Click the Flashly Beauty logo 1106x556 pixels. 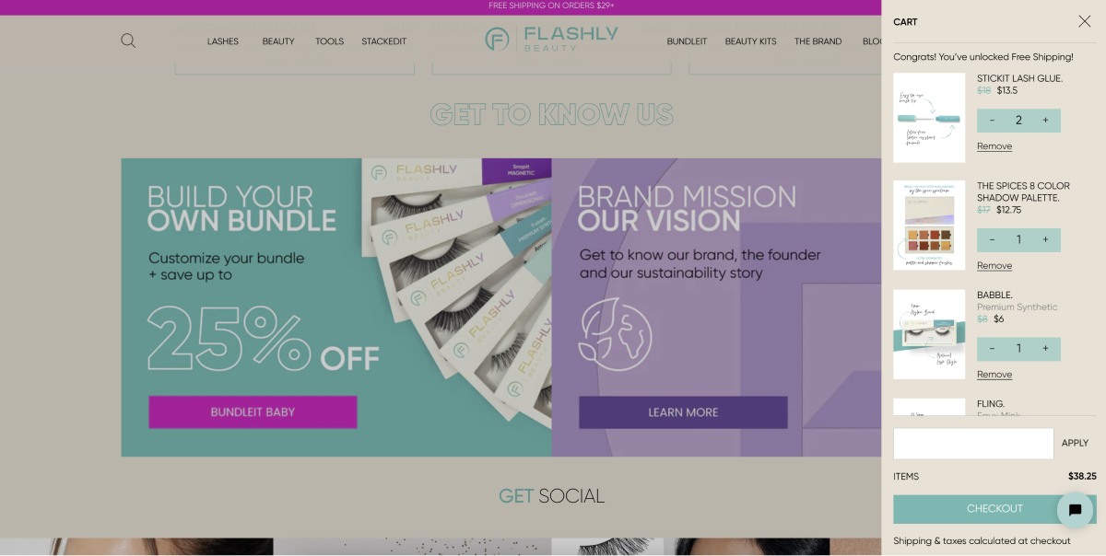tap(552, 39)
